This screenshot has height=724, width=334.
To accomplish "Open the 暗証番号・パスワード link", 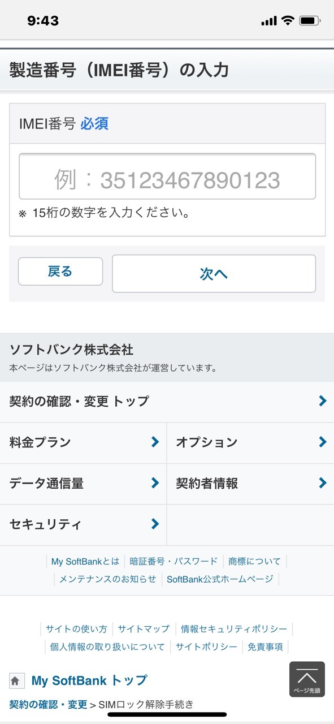I will click(x=173, y=561).
